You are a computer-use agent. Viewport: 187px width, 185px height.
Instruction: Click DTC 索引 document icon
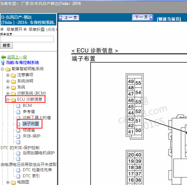point(18,176)
